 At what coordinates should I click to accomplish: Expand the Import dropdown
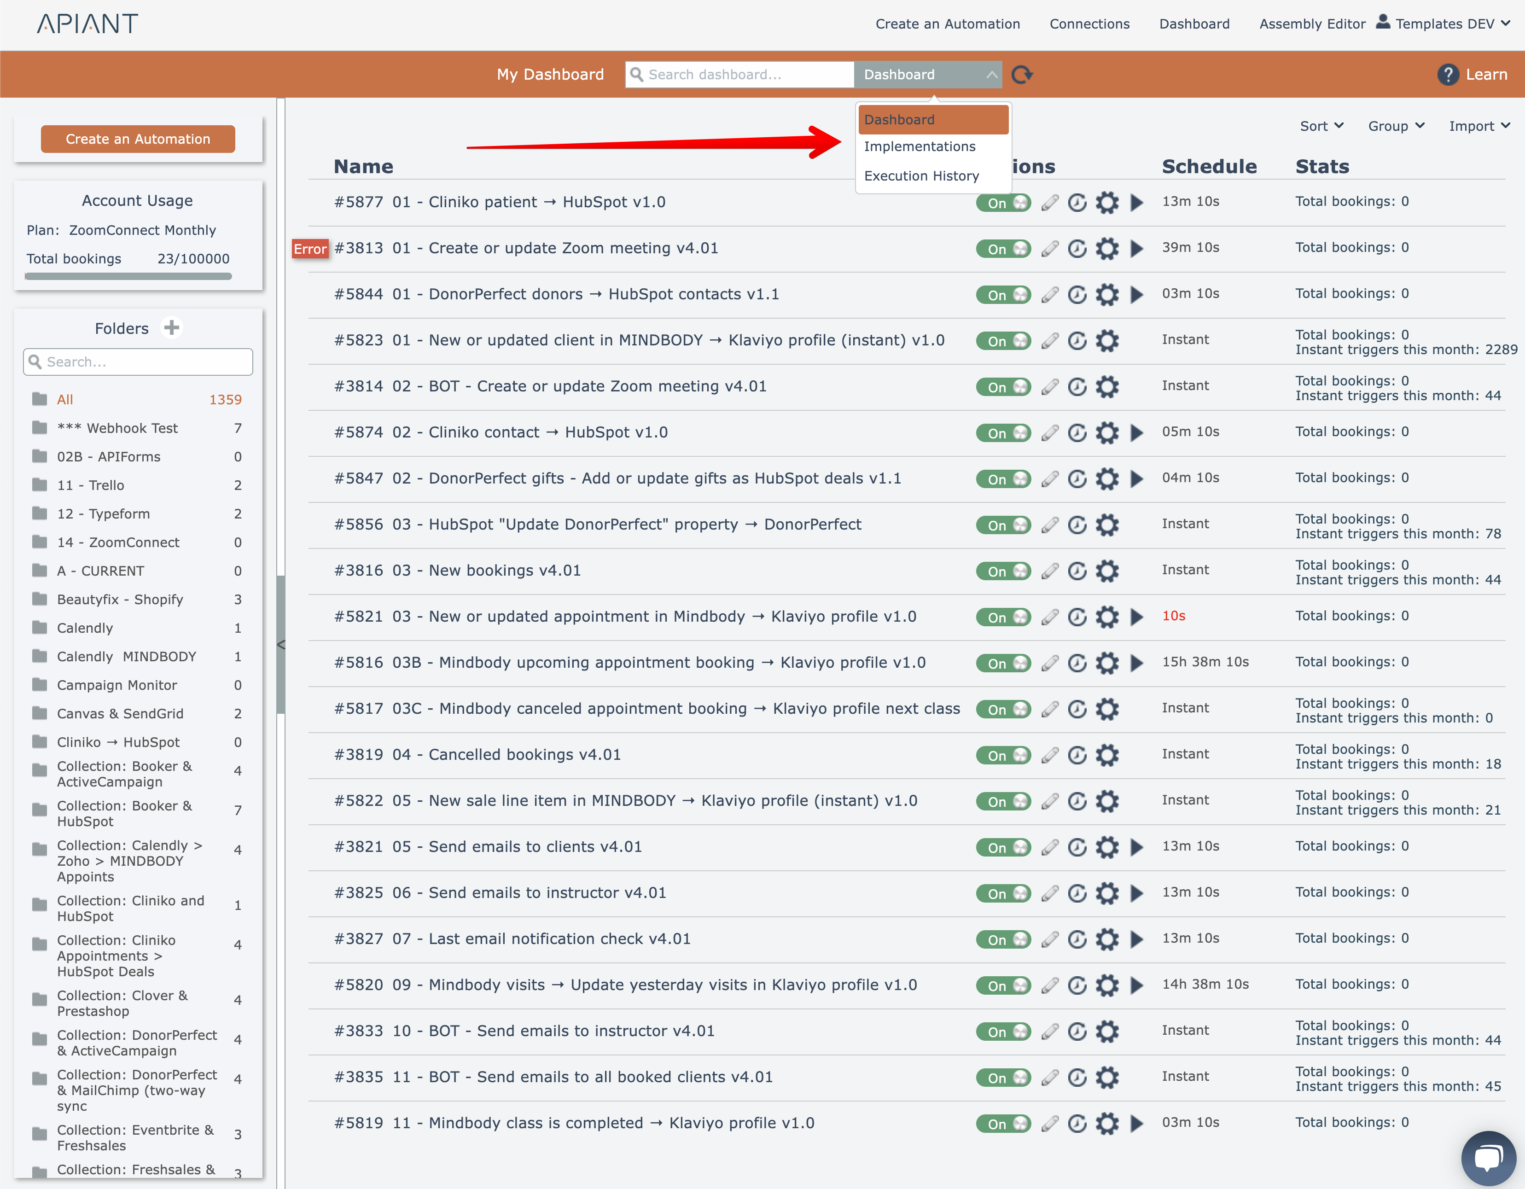(1479, 126)
